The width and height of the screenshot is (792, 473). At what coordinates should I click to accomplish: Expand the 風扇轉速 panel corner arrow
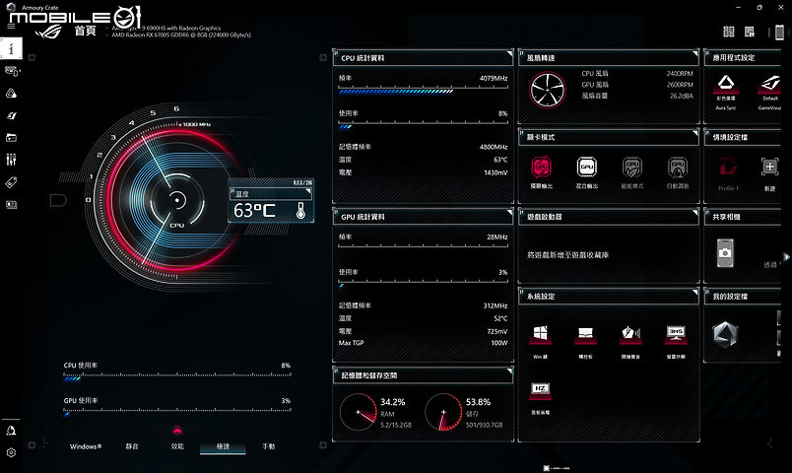point(695,53)
